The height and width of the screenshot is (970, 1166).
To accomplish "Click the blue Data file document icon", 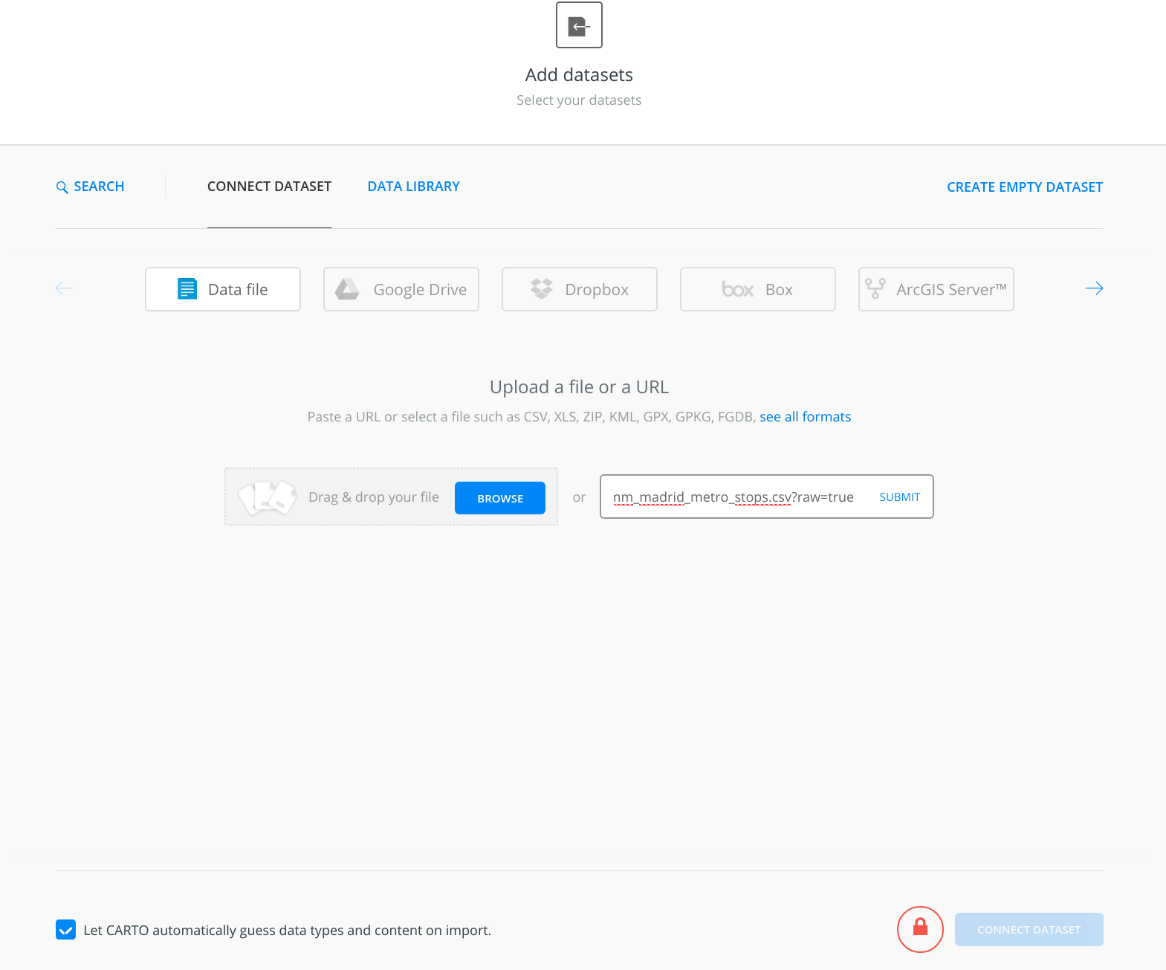I will coord(187,288).
